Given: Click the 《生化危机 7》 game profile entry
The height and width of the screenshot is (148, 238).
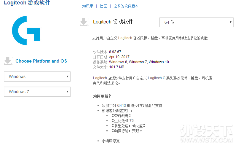Looking at the screenshot, I should coord(123,121).
